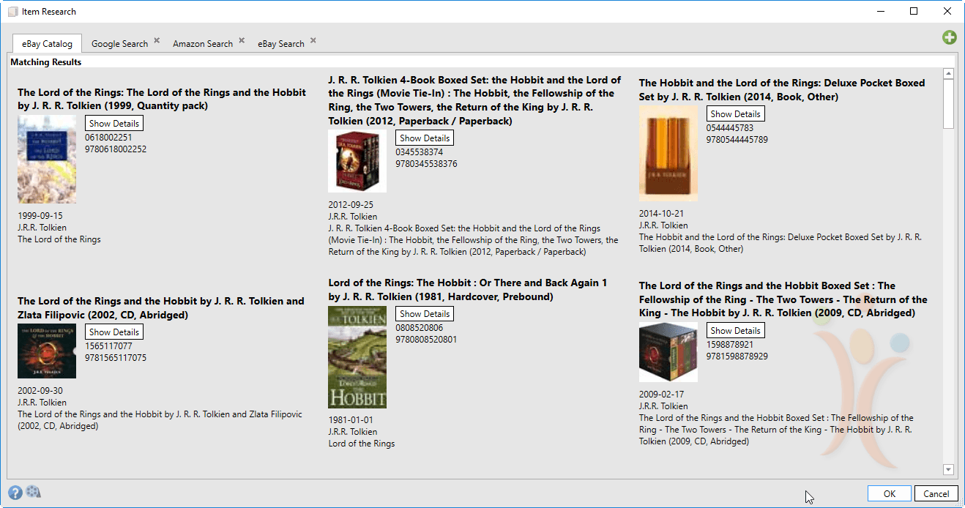Viewport: 965px width, 508px height.
Task: Close the eBay Search tab
Action: pos(313,41)
